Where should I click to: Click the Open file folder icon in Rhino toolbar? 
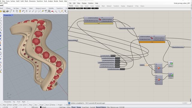click(x=1, y=11)
